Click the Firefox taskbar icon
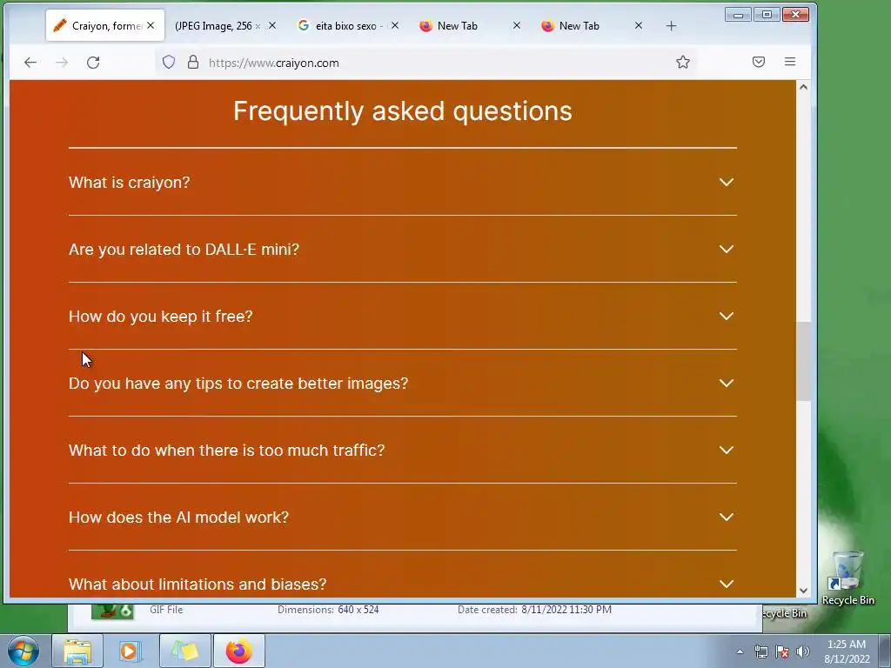Viewport: 891px width, 668px height. (238, 651)
